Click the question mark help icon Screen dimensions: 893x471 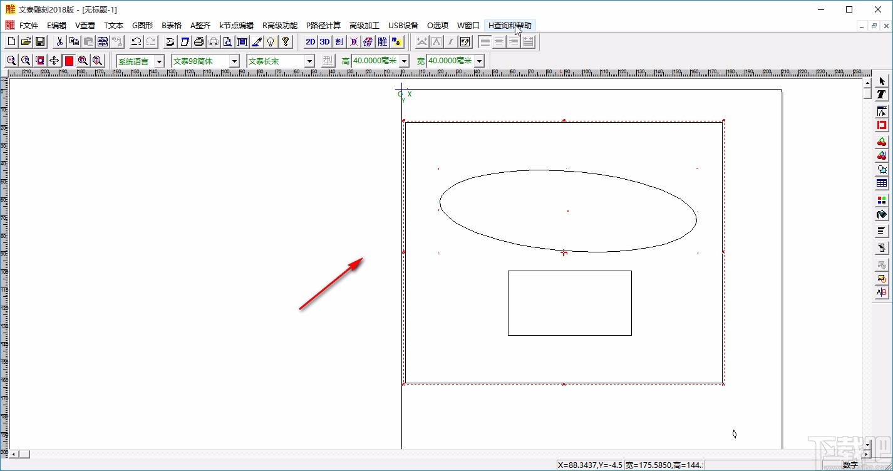(286, 42)
